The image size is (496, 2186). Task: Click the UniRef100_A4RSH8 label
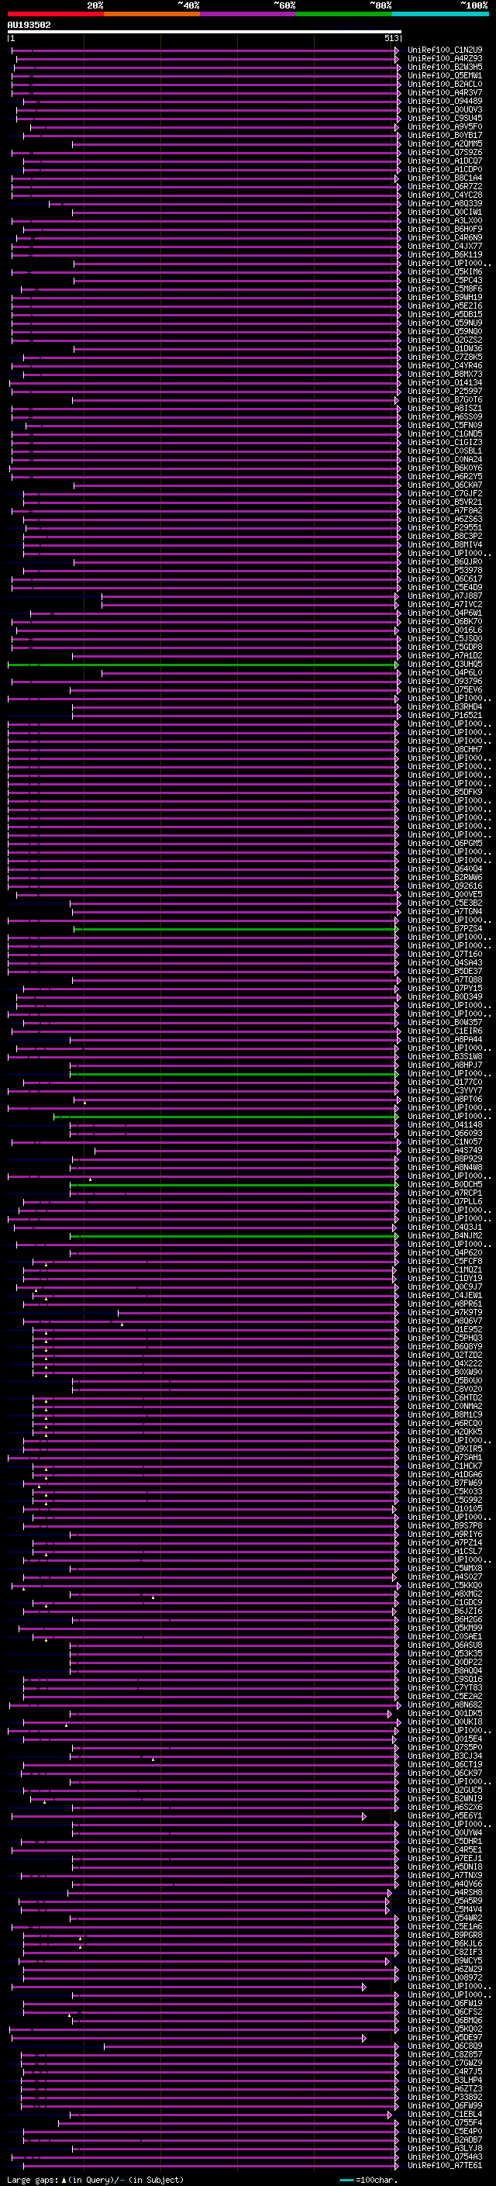point(444,1891)
